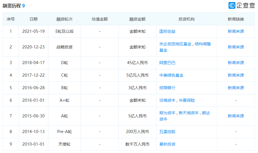
Task: Open the 沿海资本 investor link
Action: coord(167,100)
